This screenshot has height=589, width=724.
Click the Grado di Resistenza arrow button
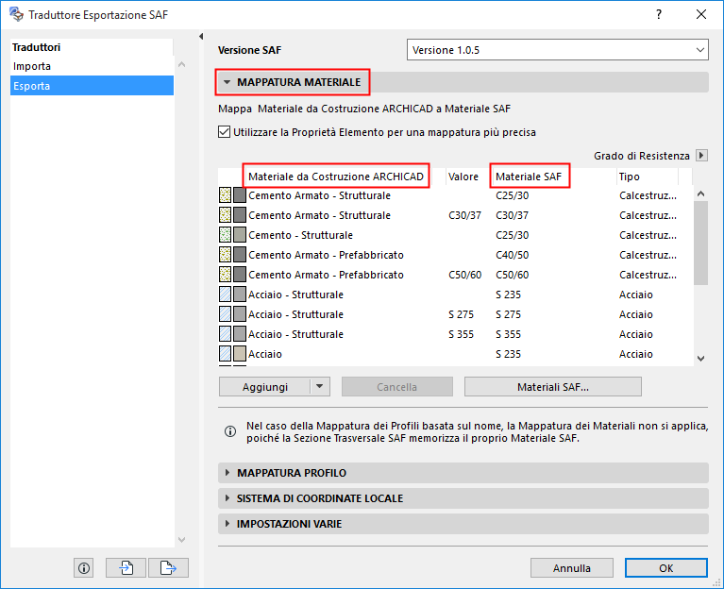(701, 156)
